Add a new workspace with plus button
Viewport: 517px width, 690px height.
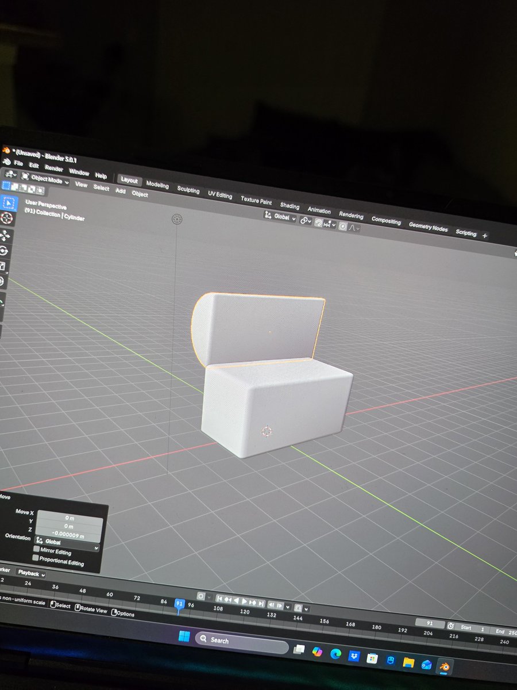pos(484,236)
